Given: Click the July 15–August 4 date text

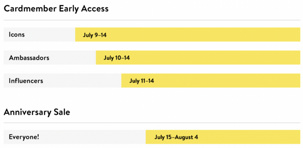Looking at the screenshot, I should click(x=176, y=137).
